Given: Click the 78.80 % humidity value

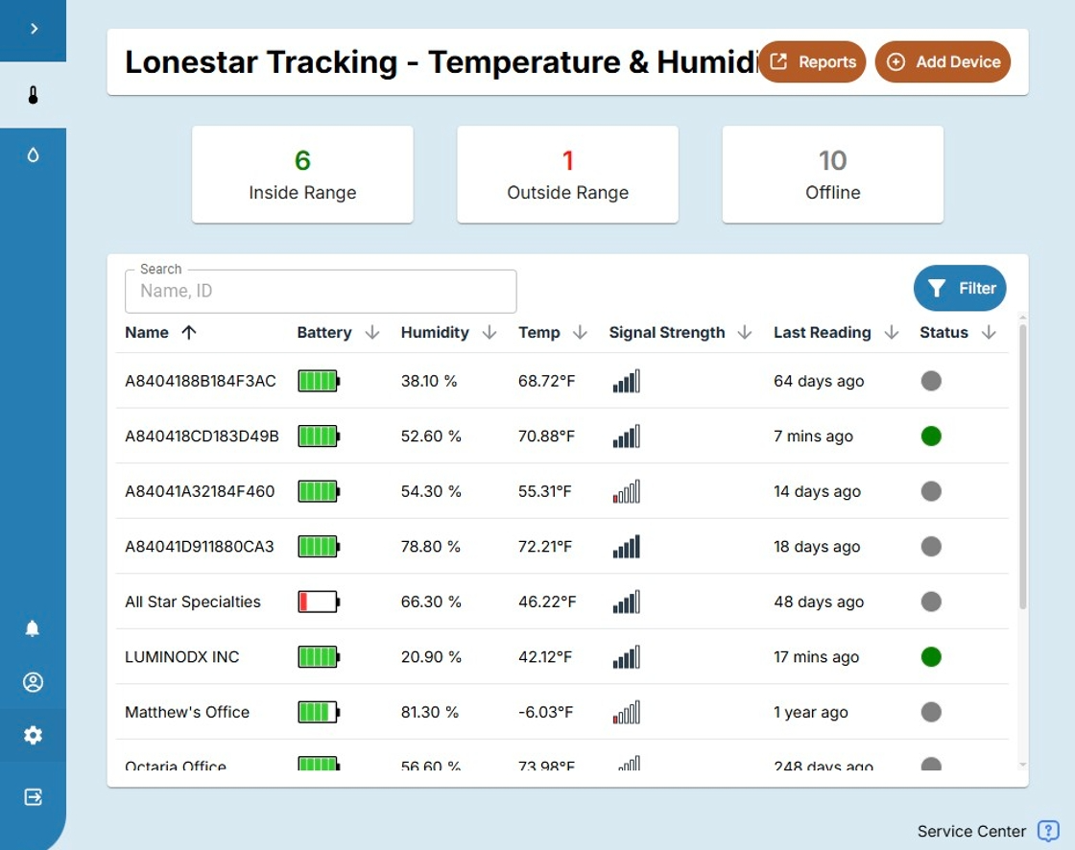Looking at the screenshot, I should (431, 546).
